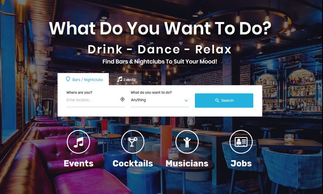Use current location crosshair icon

(x=122, y=99)
